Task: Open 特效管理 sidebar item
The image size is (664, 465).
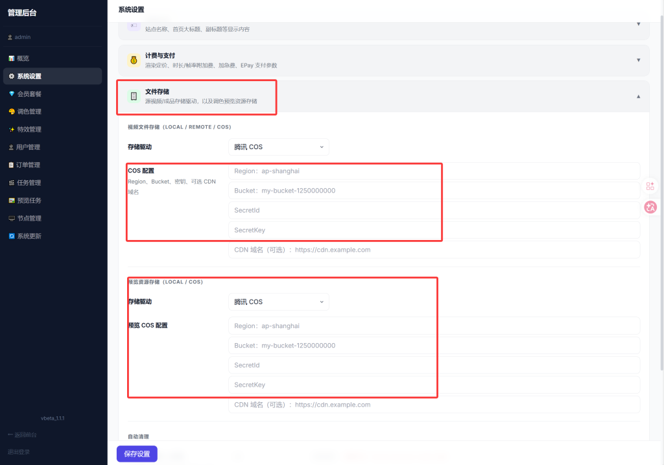Action: coord(29,130)
